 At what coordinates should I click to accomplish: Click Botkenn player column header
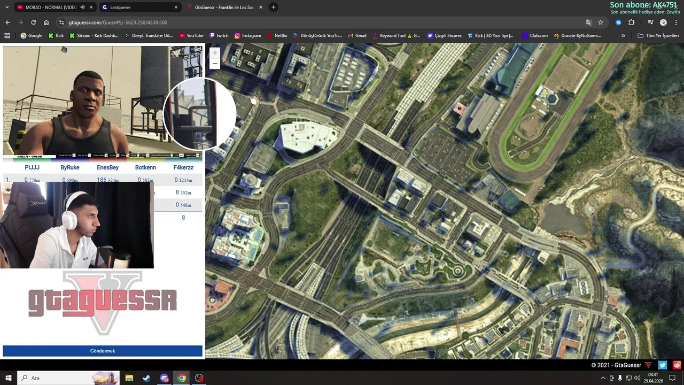(145, 167)
